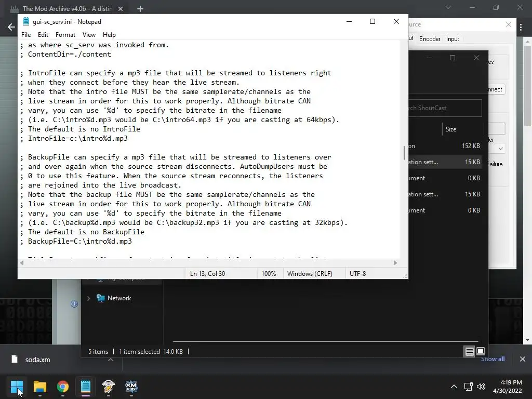Select Network in Explorer navigation pane
Viewport: 532px width, 399px height.
pyautogui.click(x=119, y=298)
